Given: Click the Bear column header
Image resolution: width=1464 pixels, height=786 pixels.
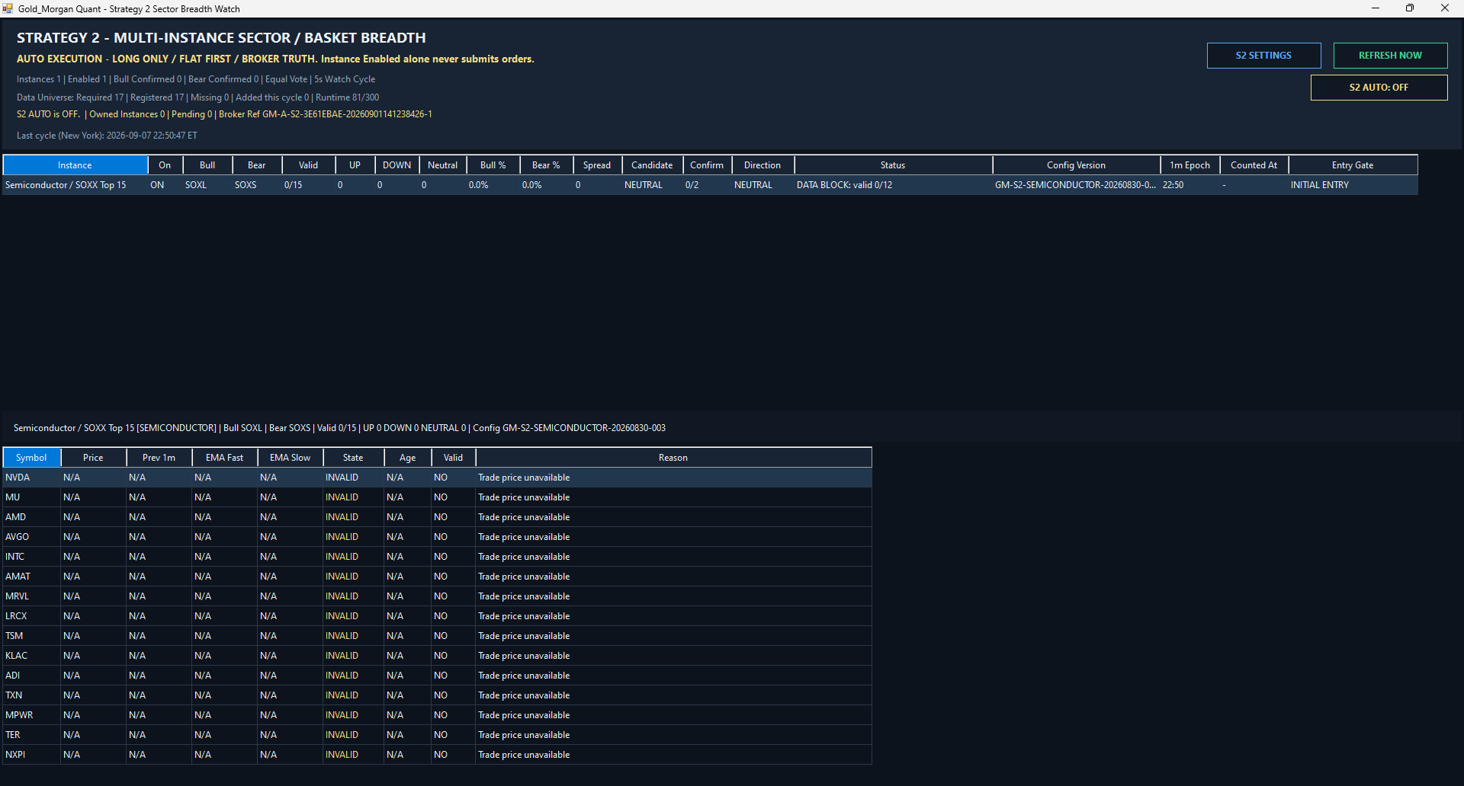Looking at the screenshot, I should pyautogui.click(x=257, y=165).
